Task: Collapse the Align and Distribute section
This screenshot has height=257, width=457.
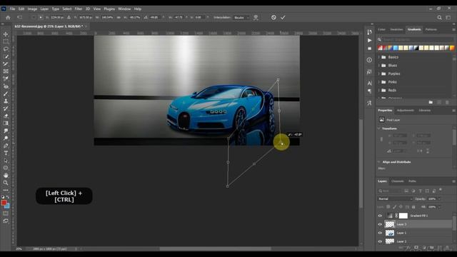Action: [379, 162]
